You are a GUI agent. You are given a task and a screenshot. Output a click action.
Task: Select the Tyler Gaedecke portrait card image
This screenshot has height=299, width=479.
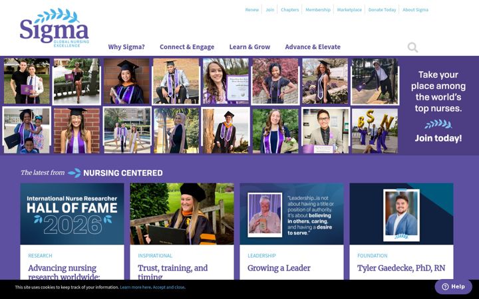[x=401, y=213]
